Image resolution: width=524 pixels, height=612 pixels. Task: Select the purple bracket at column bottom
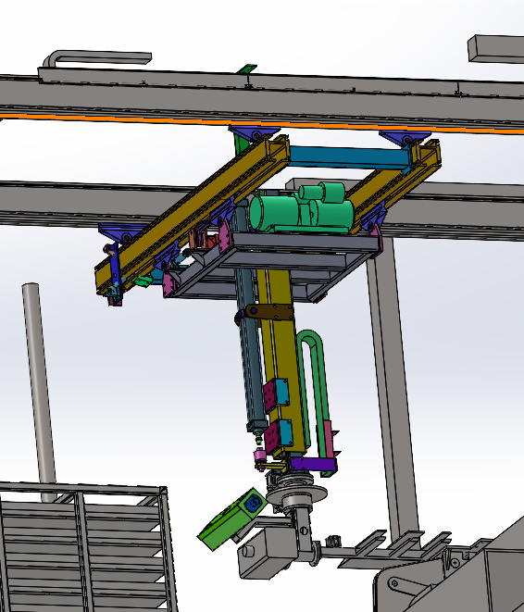313,464
